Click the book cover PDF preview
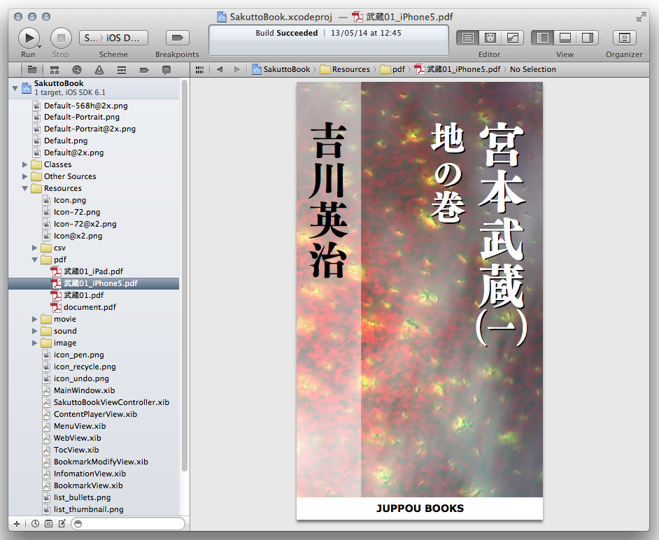The height and width of the screenshot is (540, 659). 420,301
